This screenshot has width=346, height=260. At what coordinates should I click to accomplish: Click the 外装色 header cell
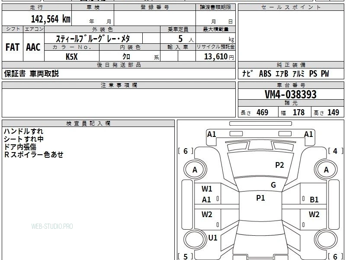102,29
